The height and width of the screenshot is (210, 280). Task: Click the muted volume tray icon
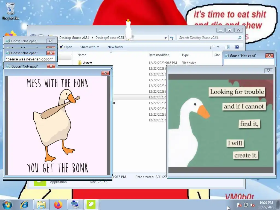(x=252, y=205)
